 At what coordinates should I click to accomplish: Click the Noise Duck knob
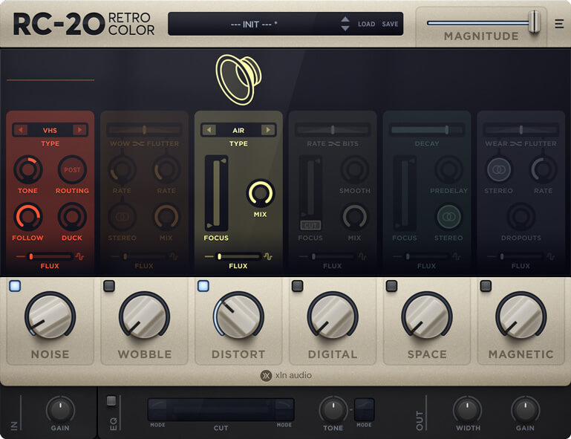pos(72,217)
